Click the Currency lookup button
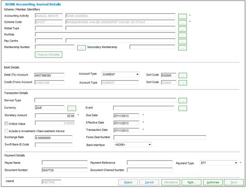The width and height of the screenshot is (246, 188). (72, 108)
